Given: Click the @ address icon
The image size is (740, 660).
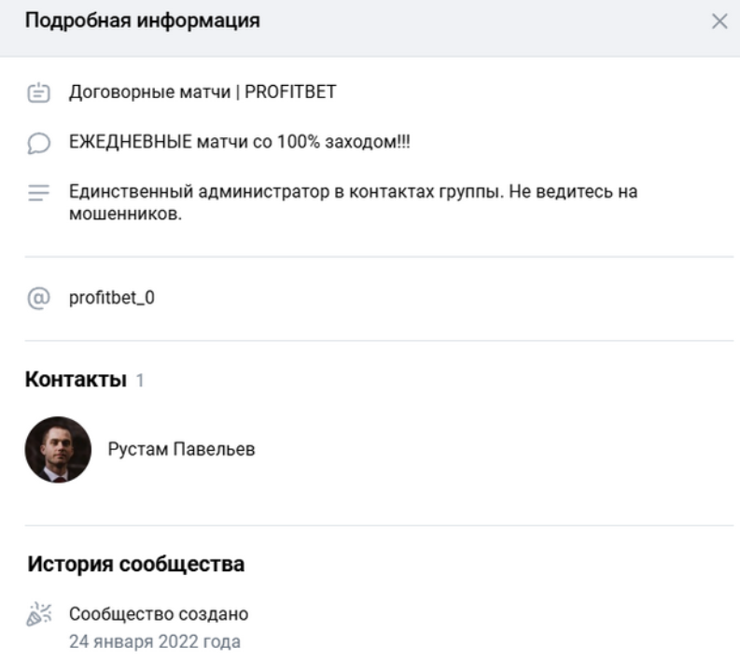Looking at the screenshot, I should (x=37, y=299).
